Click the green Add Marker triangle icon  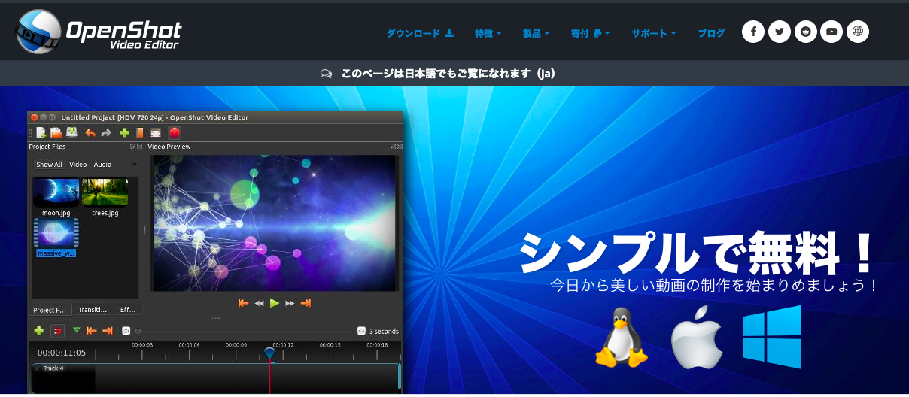tap(76, 330)
